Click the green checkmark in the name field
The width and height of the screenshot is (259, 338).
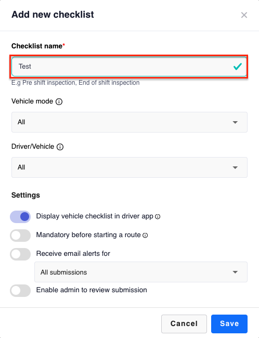click(x=238, y=67)
